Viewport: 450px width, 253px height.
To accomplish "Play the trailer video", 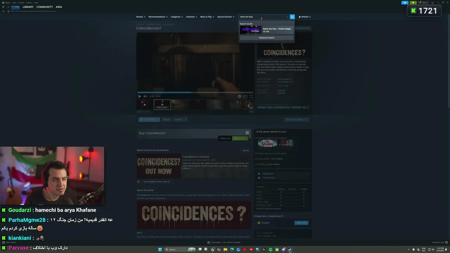I will click(x=140, y=96).
